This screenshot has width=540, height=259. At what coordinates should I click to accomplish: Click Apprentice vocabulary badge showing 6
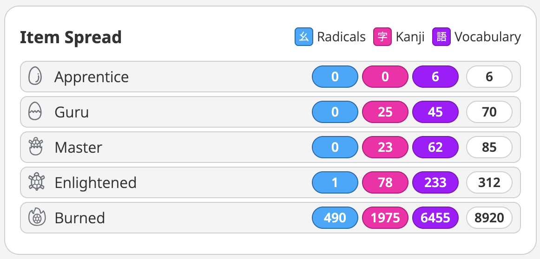pyautogui.click(x=435, y=77)
